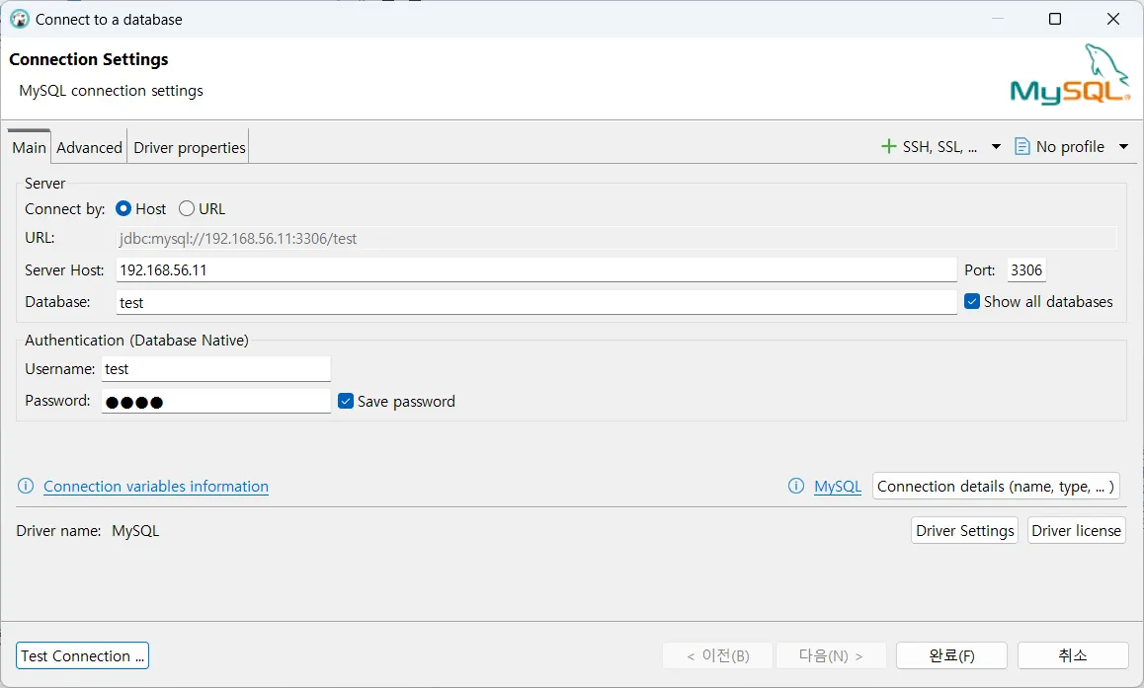Click the Password input field
The image size is (1144, 688).
click(216, 401)
